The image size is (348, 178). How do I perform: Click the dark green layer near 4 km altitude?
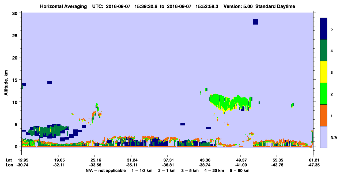(48, 130)
